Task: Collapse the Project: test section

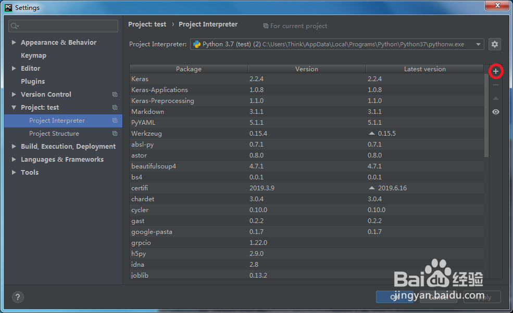Action: coord(14,107)
